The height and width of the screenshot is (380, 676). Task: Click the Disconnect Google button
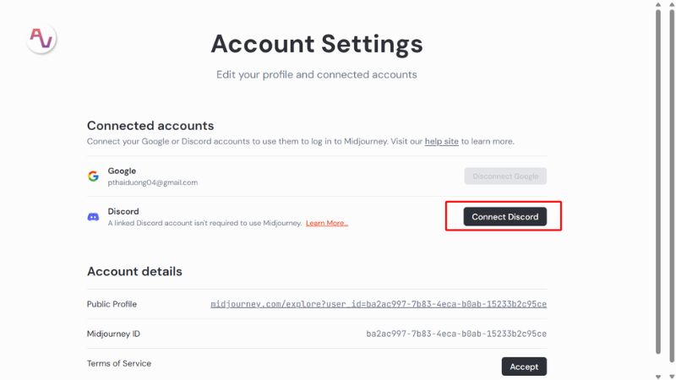(x=505, y=176)
